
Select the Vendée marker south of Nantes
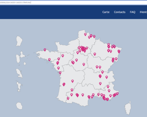pyautogui.click(x=59, y=68)
